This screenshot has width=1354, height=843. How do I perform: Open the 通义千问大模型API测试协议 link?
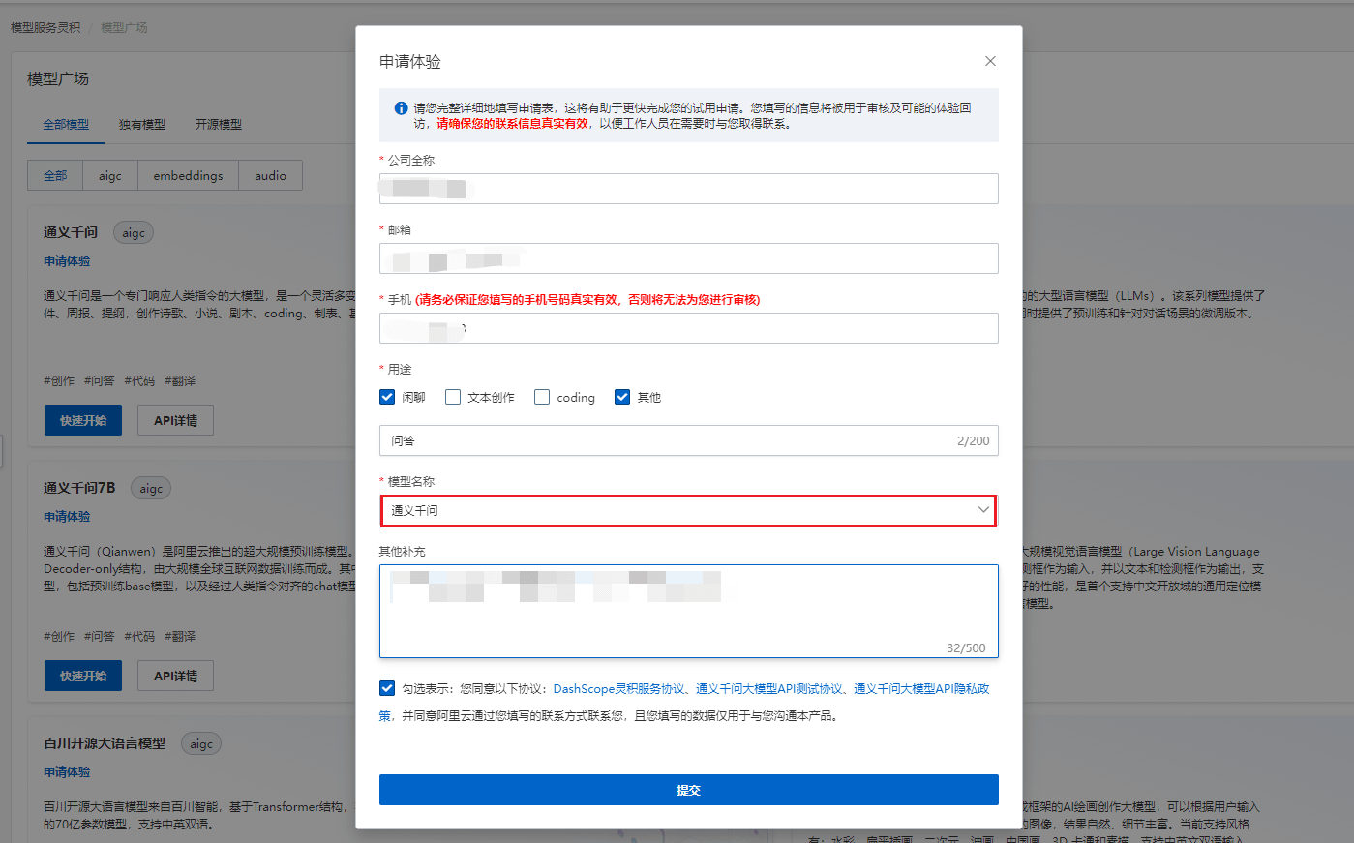coord(769,689)
